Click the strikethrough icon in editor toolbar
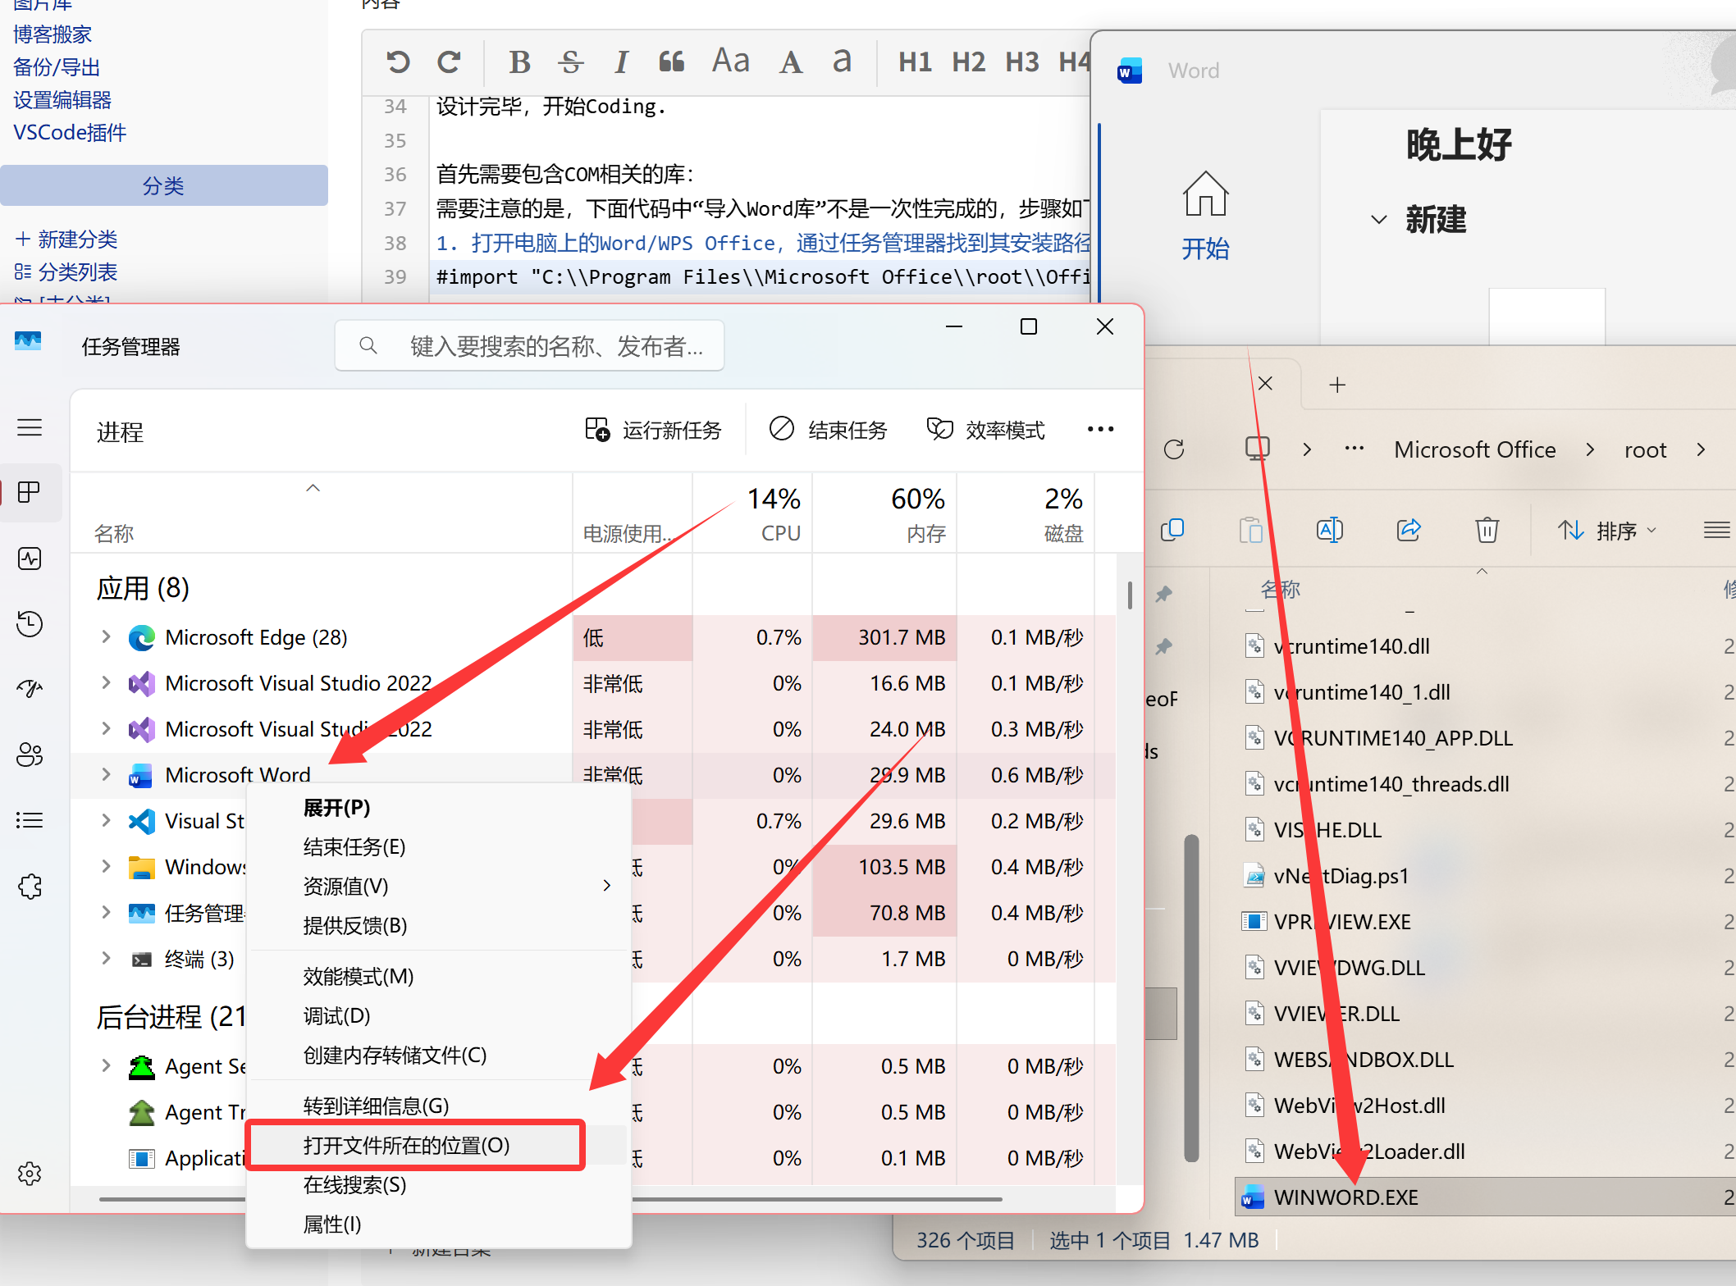1736x1286 pixels. 570,62
